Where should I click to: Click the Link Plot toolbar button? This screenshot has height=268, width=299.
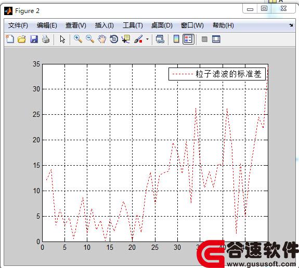coord(160,39)
